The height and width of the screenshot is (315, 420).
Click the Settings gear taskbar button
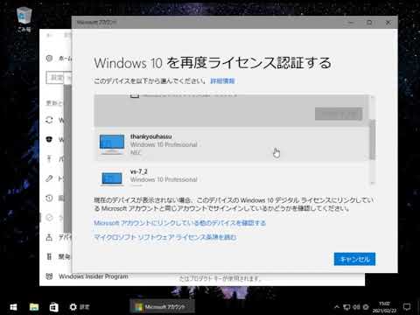point(79,307)
